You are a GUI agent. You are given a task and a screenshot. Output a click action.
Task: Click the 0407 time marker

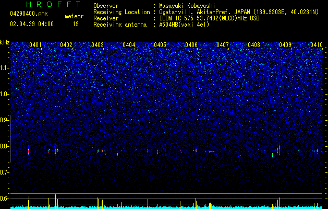tap(223, 44)
